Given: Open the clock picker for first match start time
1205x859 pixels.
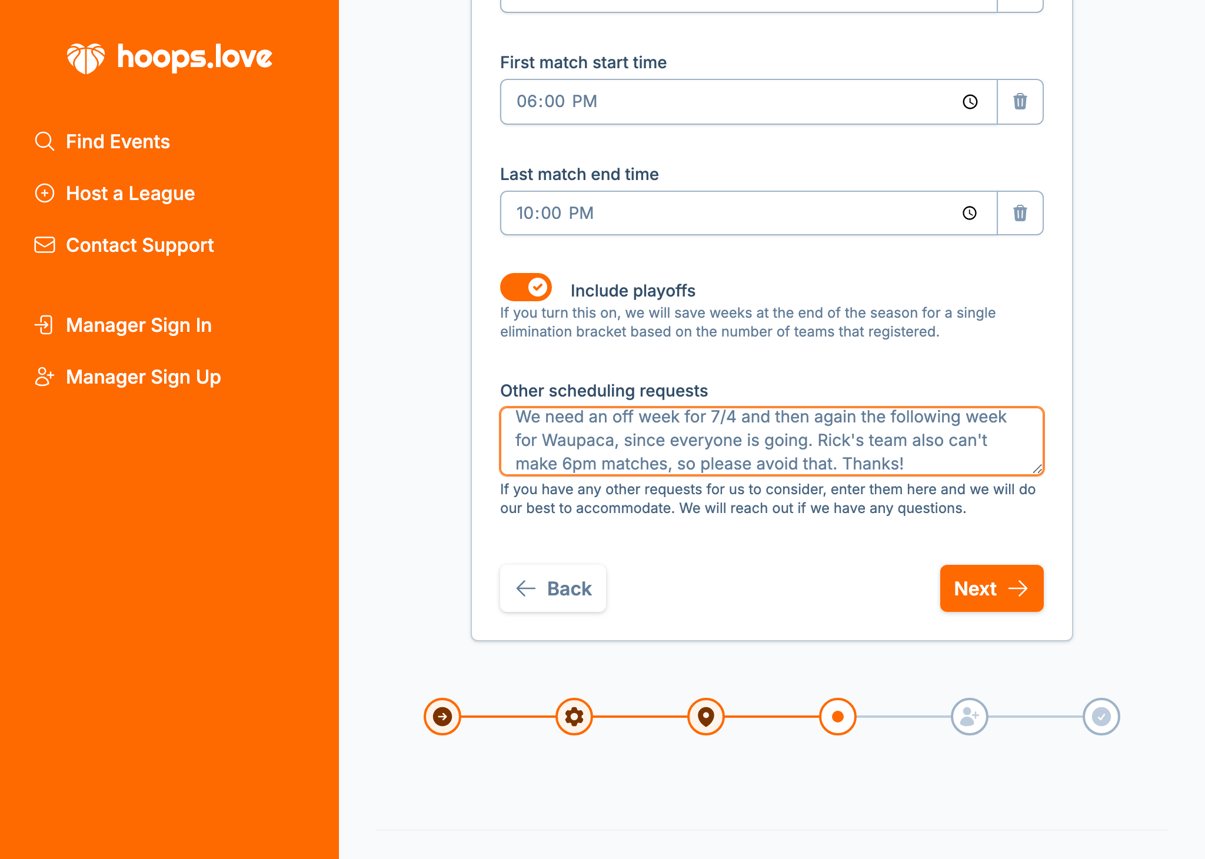Looking at the screenshot, I should (x=969, y=101).
